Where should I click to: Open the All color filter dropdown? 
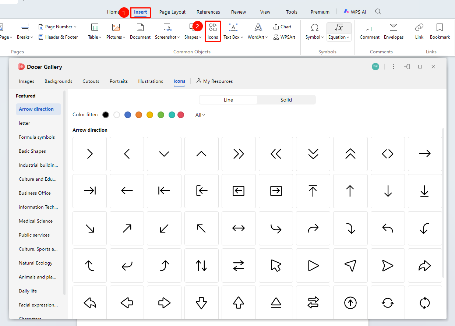(200, 115)
